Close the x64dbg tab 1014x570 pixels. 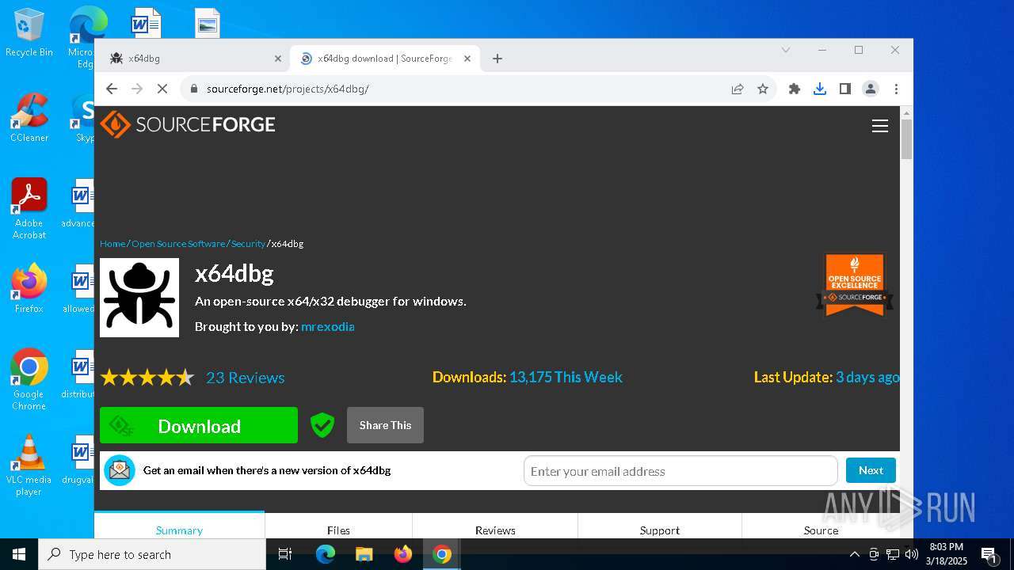tap(278, 59)
